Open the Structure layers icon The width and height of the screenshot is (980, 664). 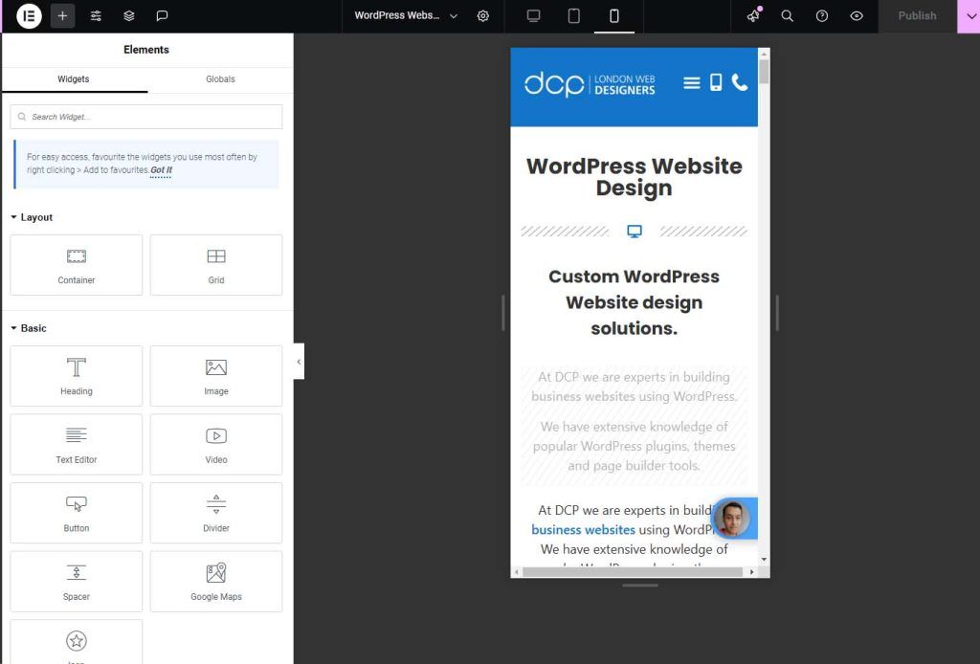coord(129,15)
